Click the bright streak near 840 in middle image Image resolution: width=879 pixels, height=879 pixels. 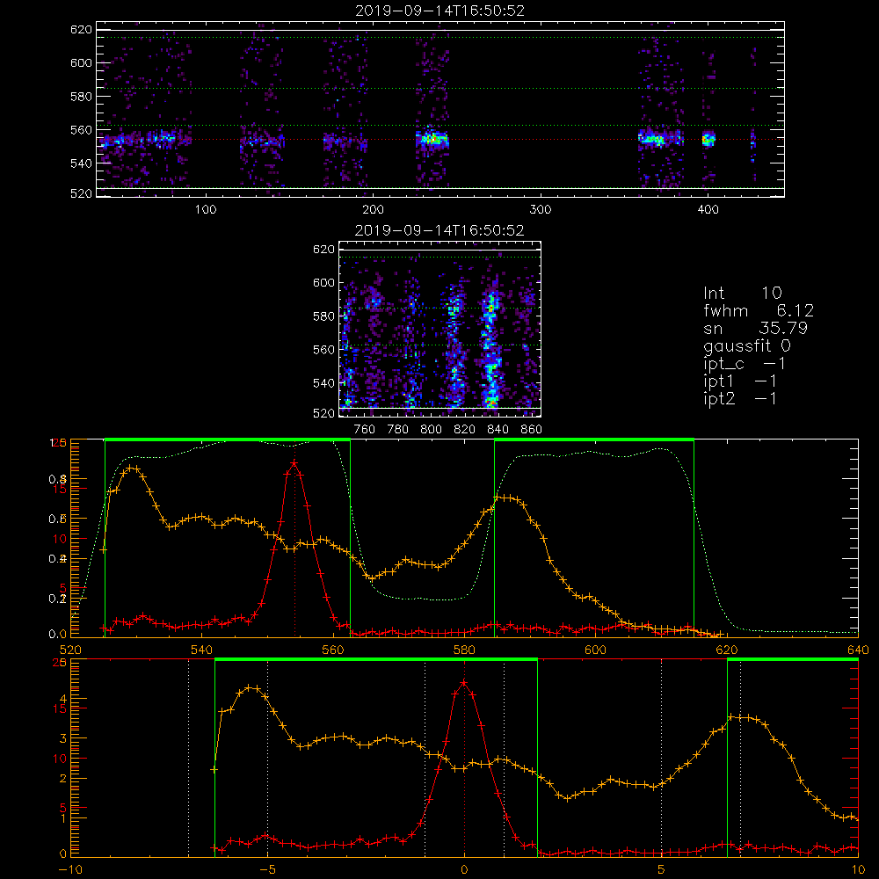coord(491,347)
